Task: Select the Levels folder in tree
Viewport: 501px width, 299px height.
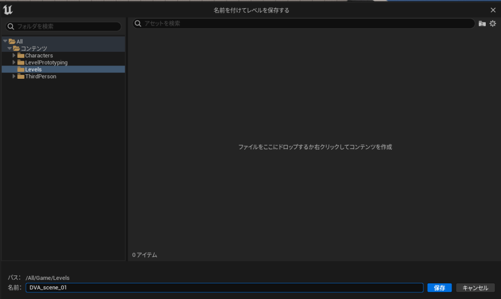Action: [x=33, y=69]
